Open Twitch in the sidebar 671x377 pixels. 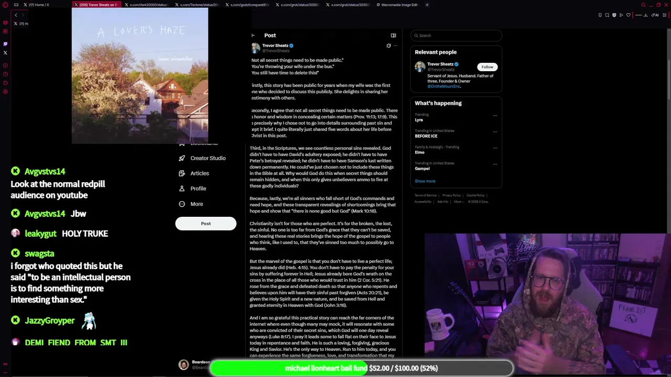(5, 43)
